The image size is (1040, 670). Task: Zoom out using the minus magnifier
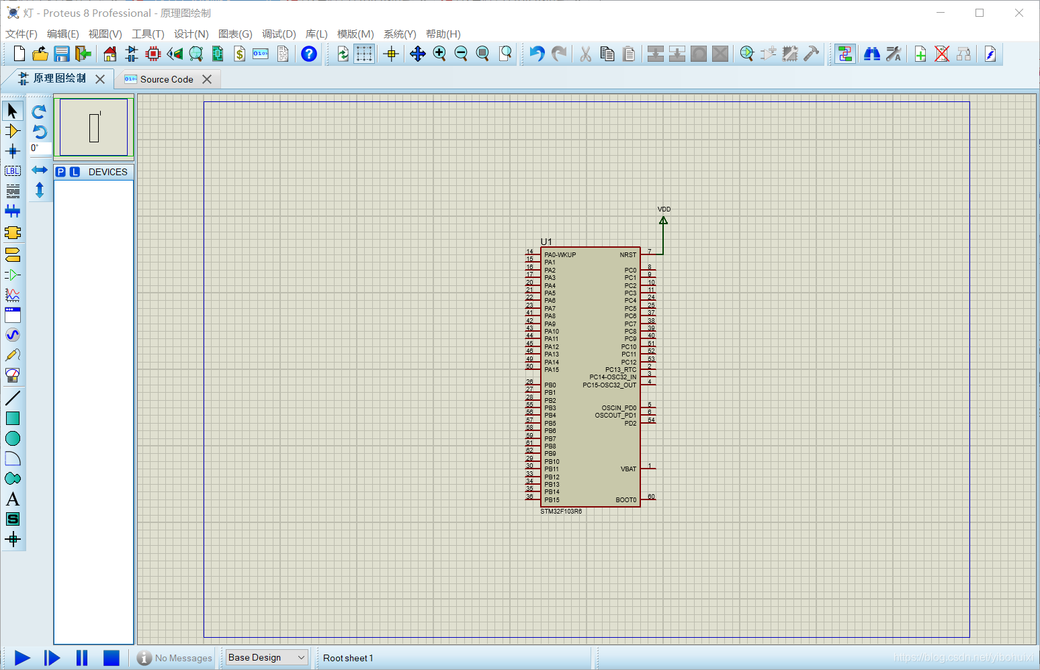pos(461,54)
